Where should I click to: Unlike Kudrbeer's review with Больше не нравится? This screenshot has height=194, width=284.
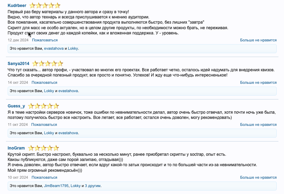point(258,40)
